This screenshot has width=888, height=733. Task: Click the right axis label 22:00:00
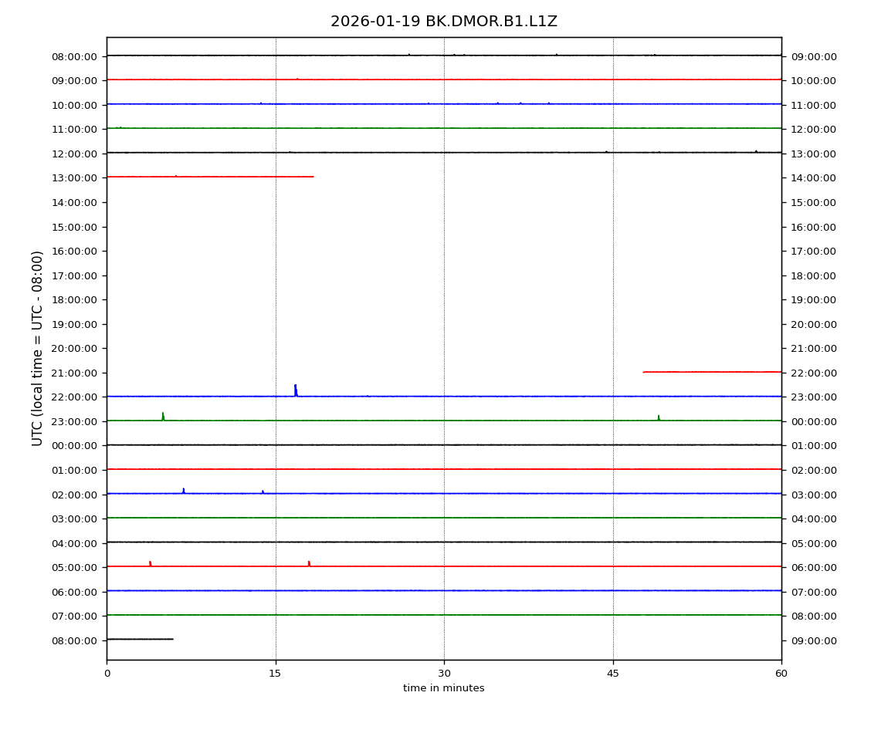click(x=813, y=373)
